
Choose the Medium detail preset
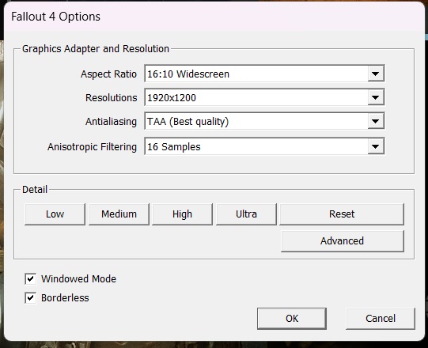tap(119, 214)
